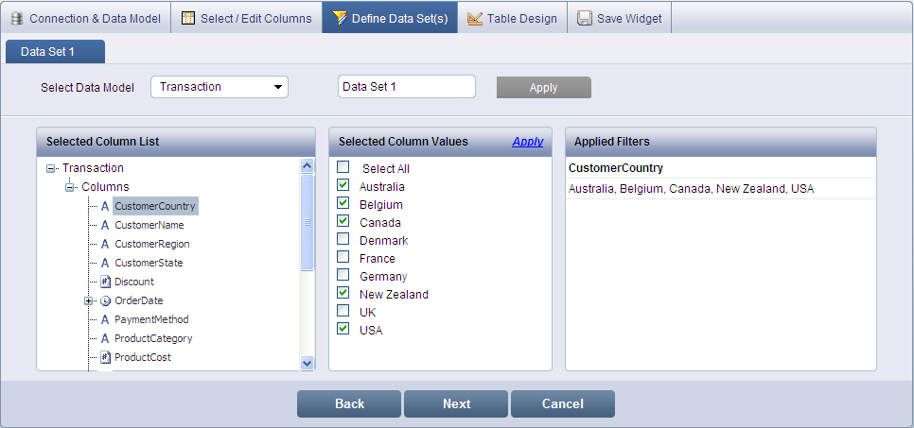Click the Select / Edit Columns grid icon
The width and height of the screenshot is (914, 428).
pyautogui.click(x=188, y=18)
